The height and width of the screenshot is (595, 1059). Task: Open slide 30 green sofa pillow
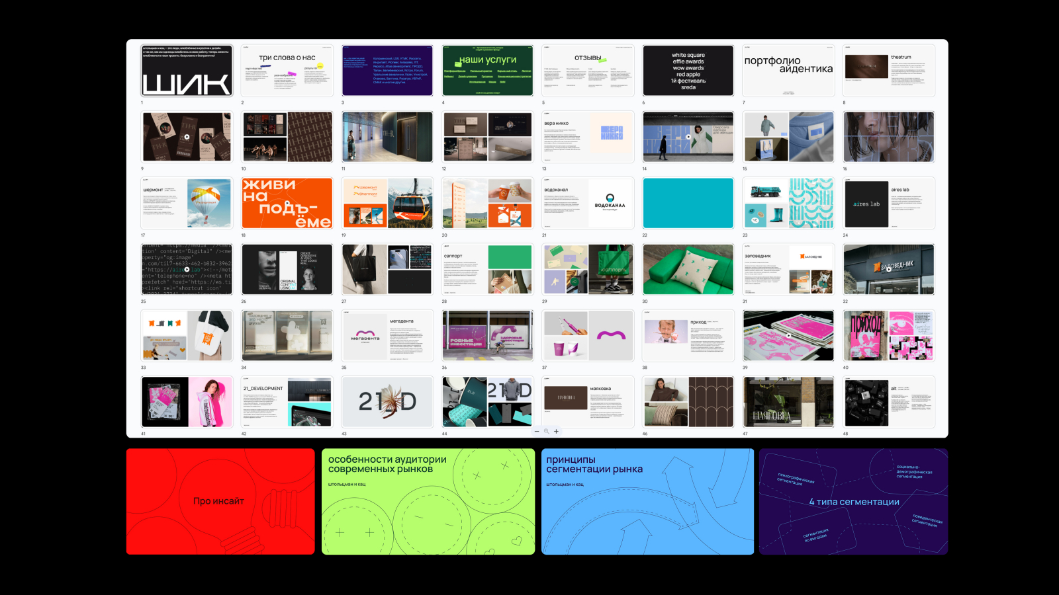tap(688, 269)
